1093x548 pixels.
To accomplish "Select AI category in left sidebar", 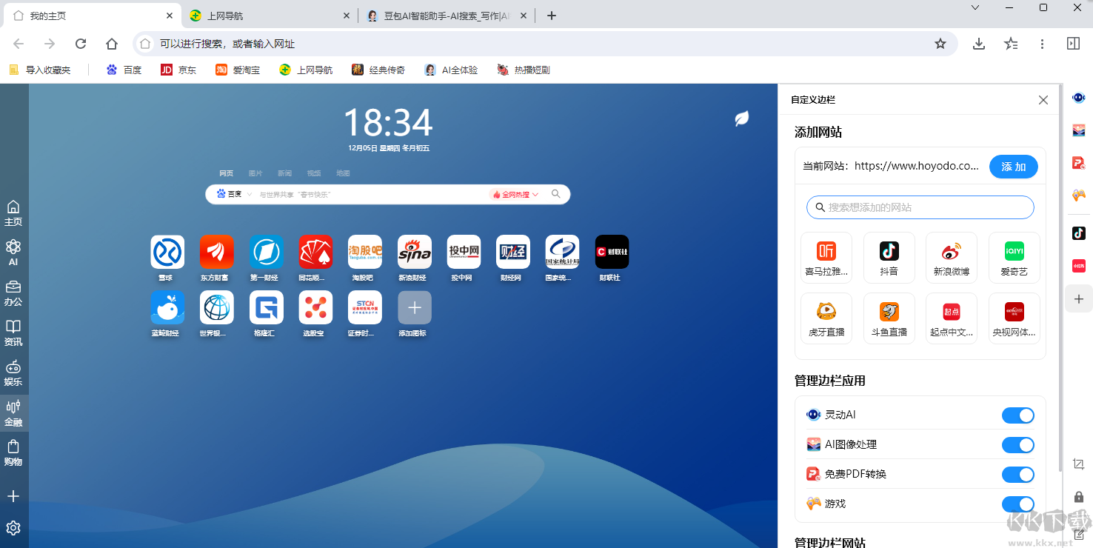I will coord(13,253).
